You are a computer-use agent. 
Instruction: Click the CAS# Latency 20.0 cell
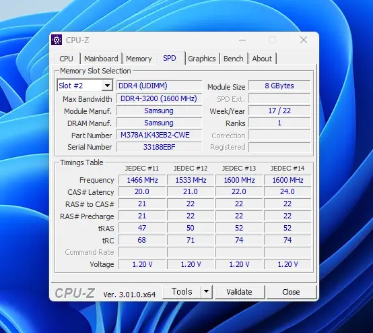142,191
